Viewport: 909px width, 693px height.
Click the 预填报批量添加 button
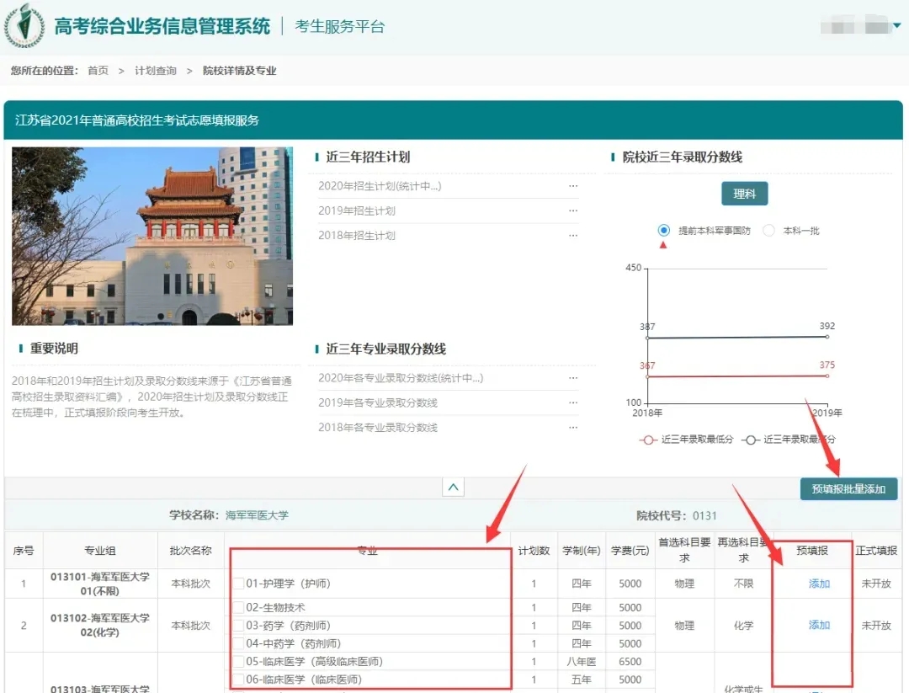point(848,488)
